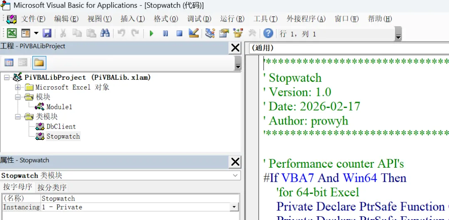Open the 格式(O) menu

[166, 19]
